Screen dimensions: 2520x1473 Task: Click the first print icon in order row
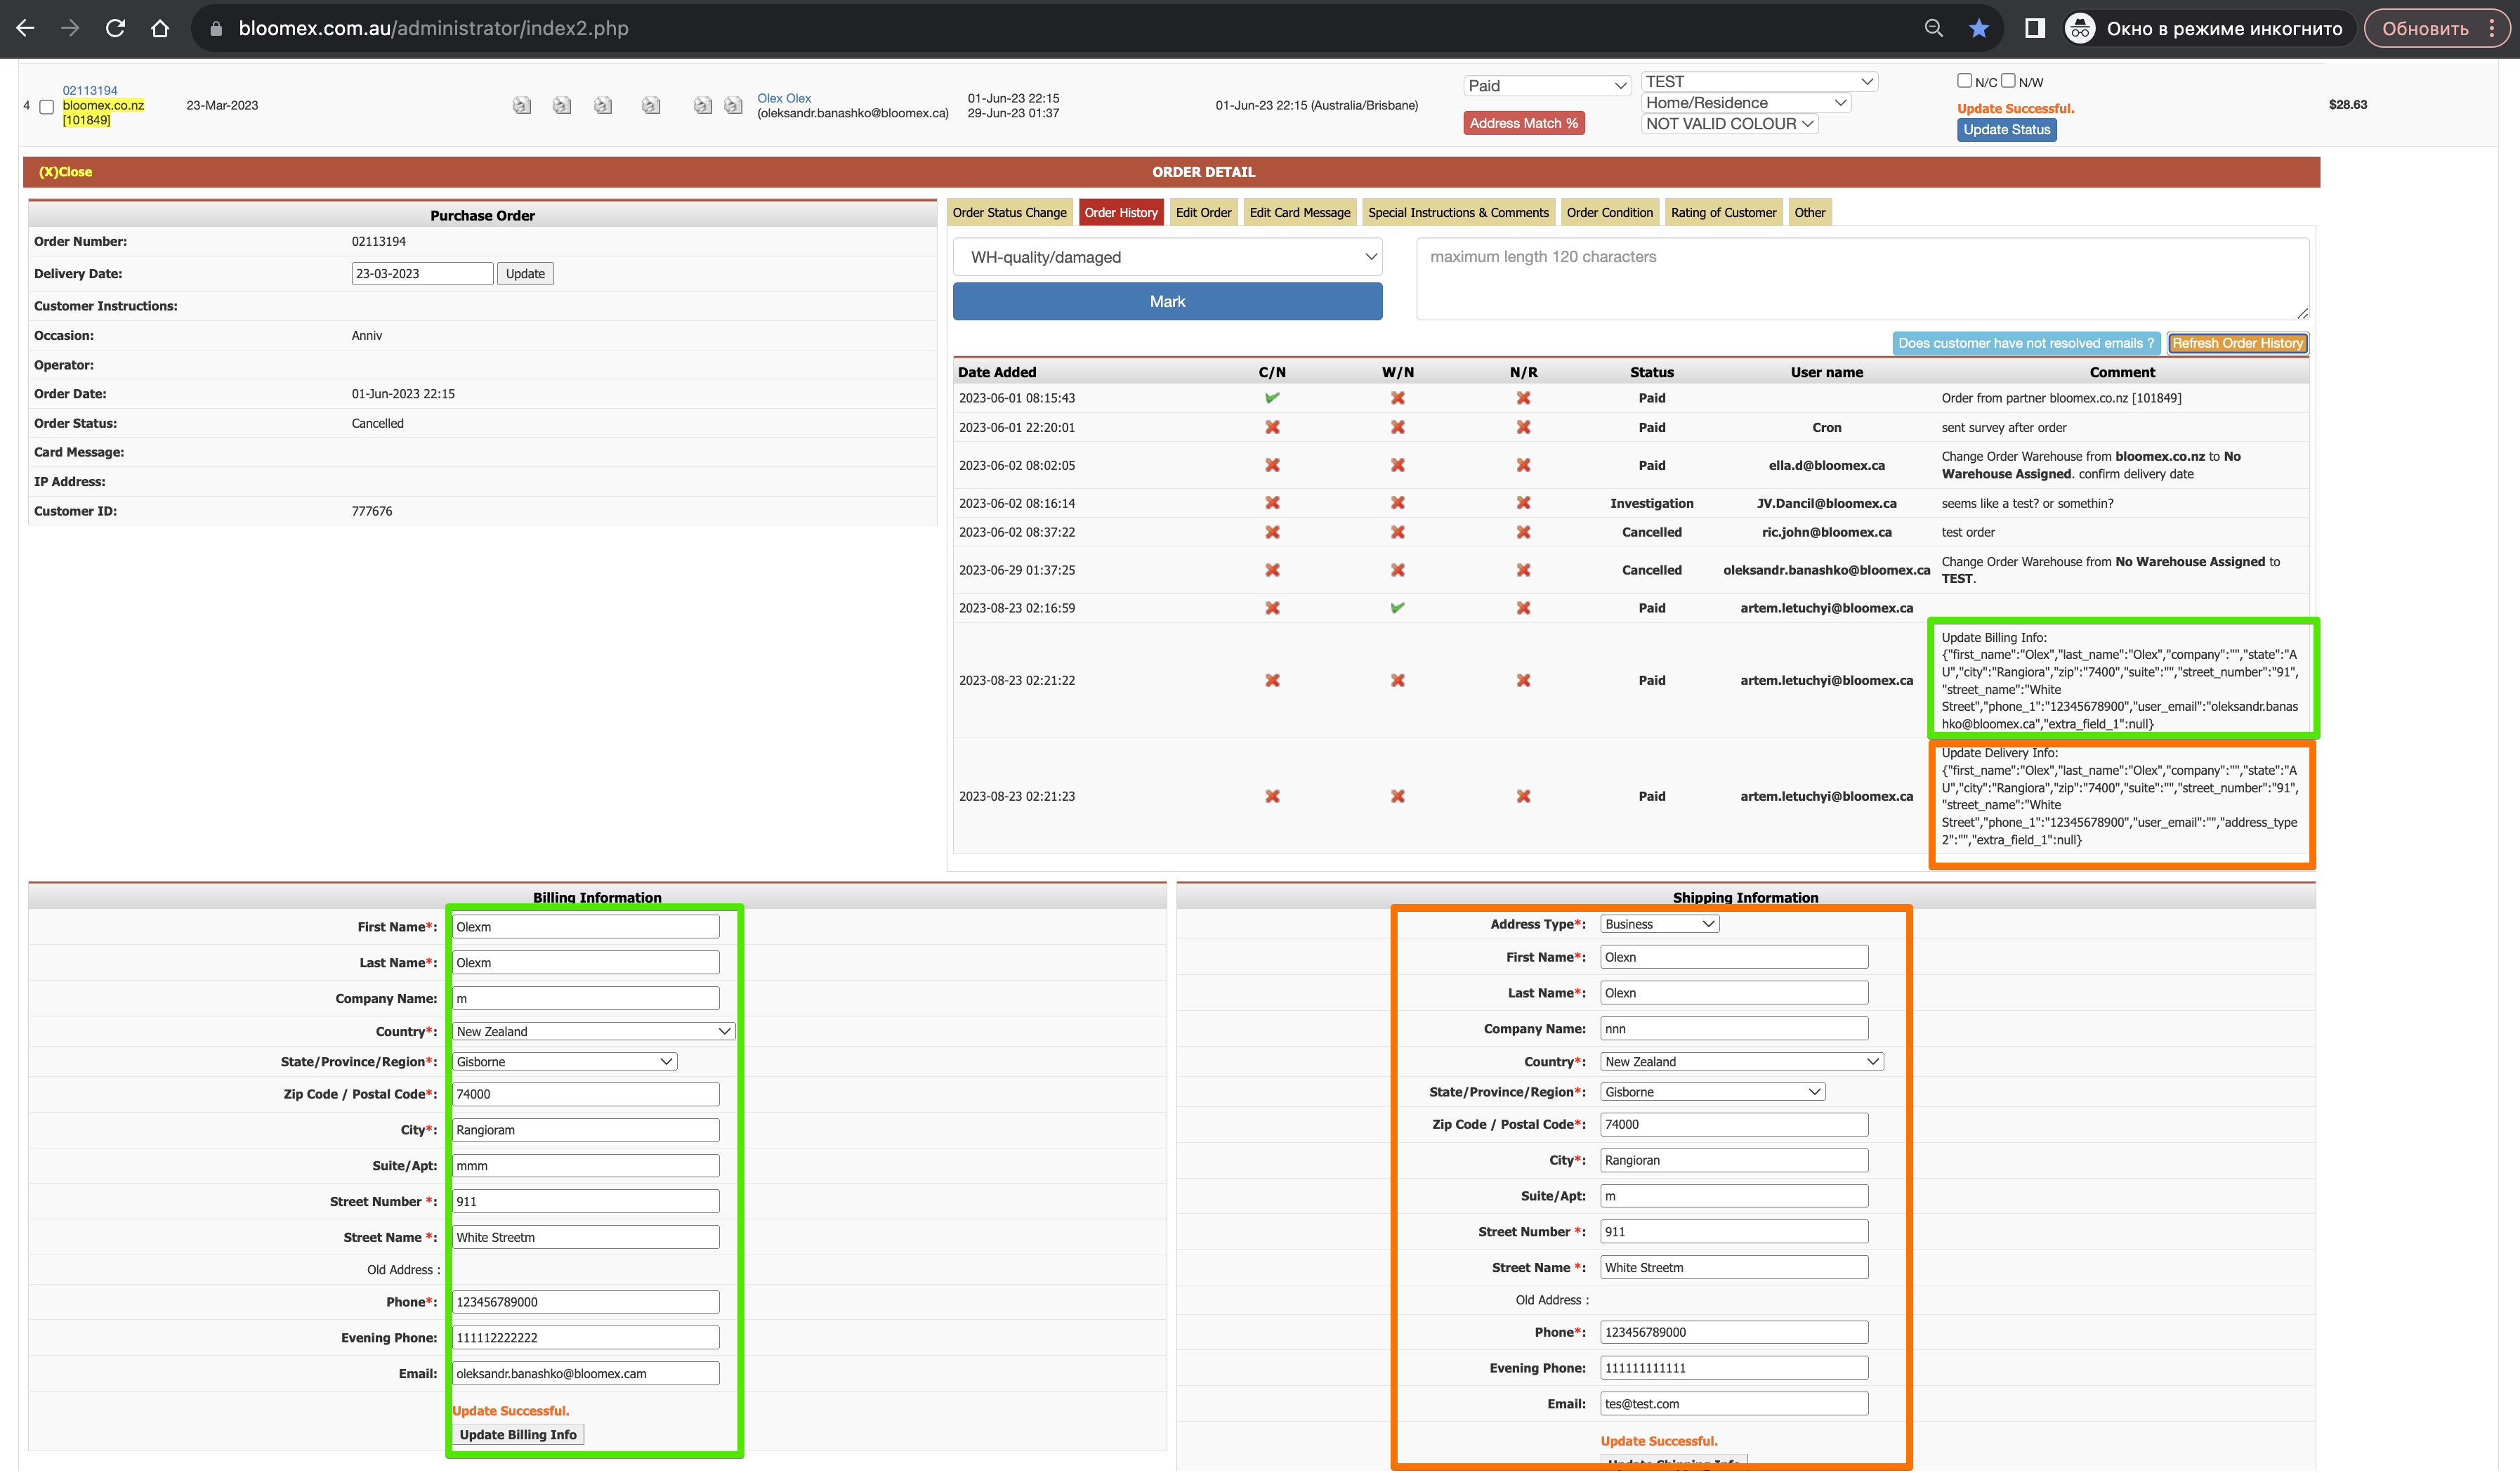pos(521,105)
